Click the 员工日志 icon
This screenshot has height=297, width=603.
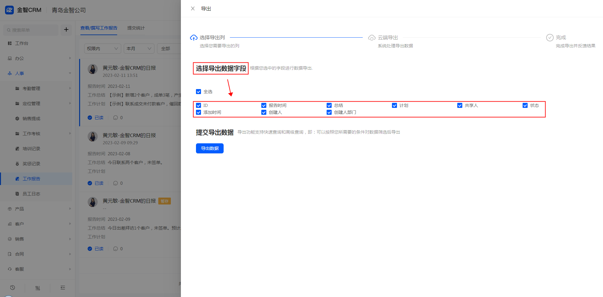17,194
